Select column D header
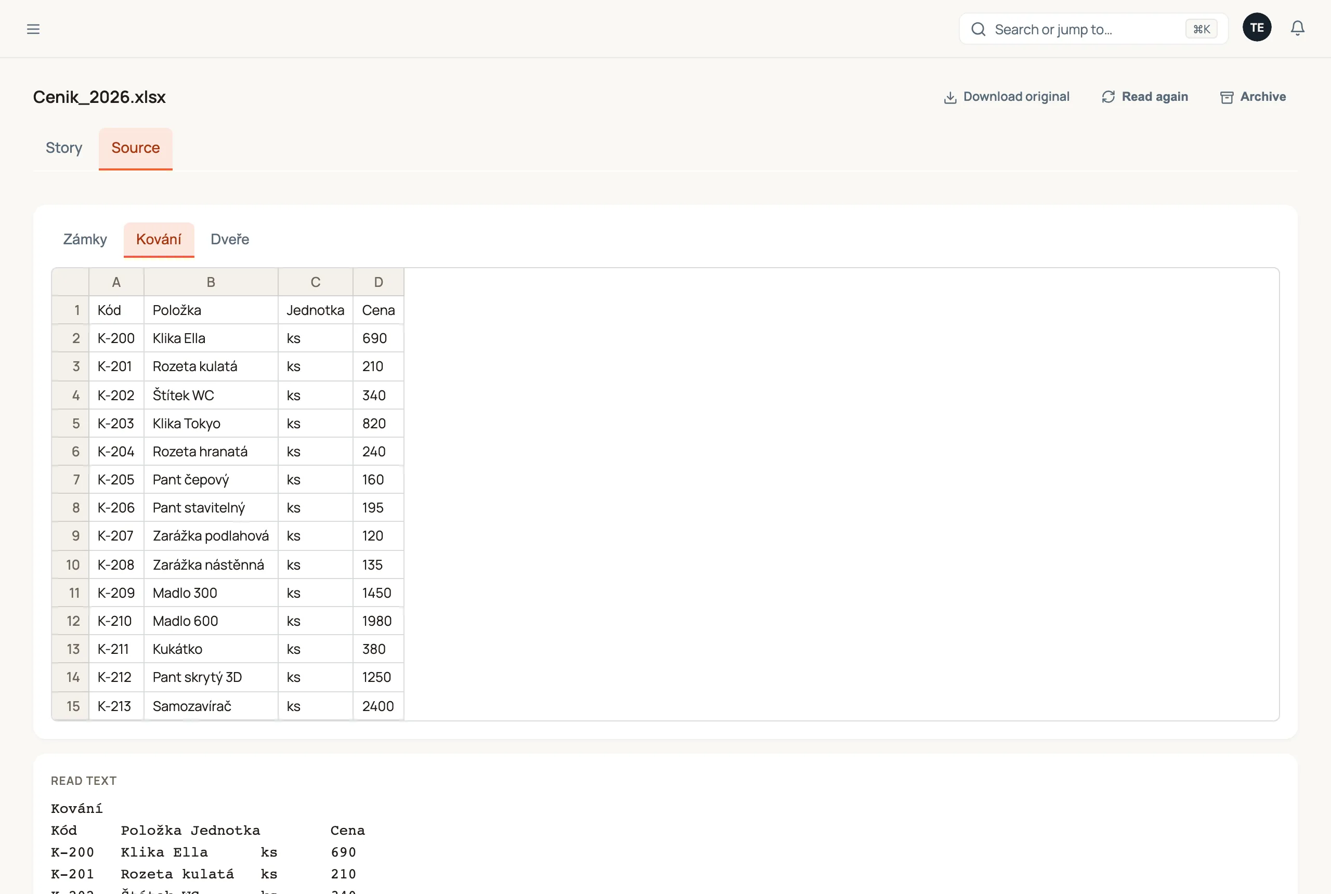Viewport: 1331px width, 894px height. point(379,282)
